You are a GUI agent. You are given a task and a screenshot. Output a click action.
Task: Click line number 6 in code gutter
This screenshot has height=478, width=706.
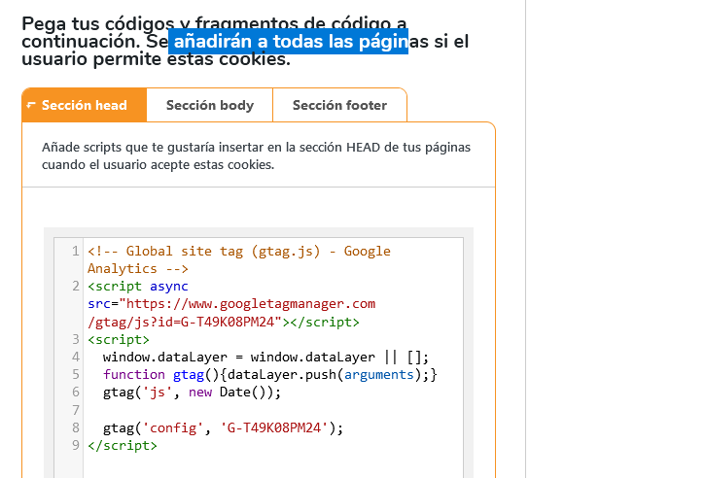tap(75, 393)
